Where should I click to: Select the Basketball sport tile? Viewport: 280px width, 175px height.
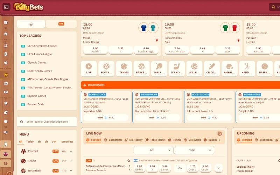tap(141, 68)
